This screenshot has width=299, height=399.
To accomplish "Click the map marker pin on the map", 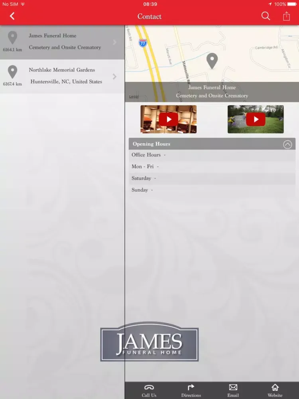I will pos(212,61).
